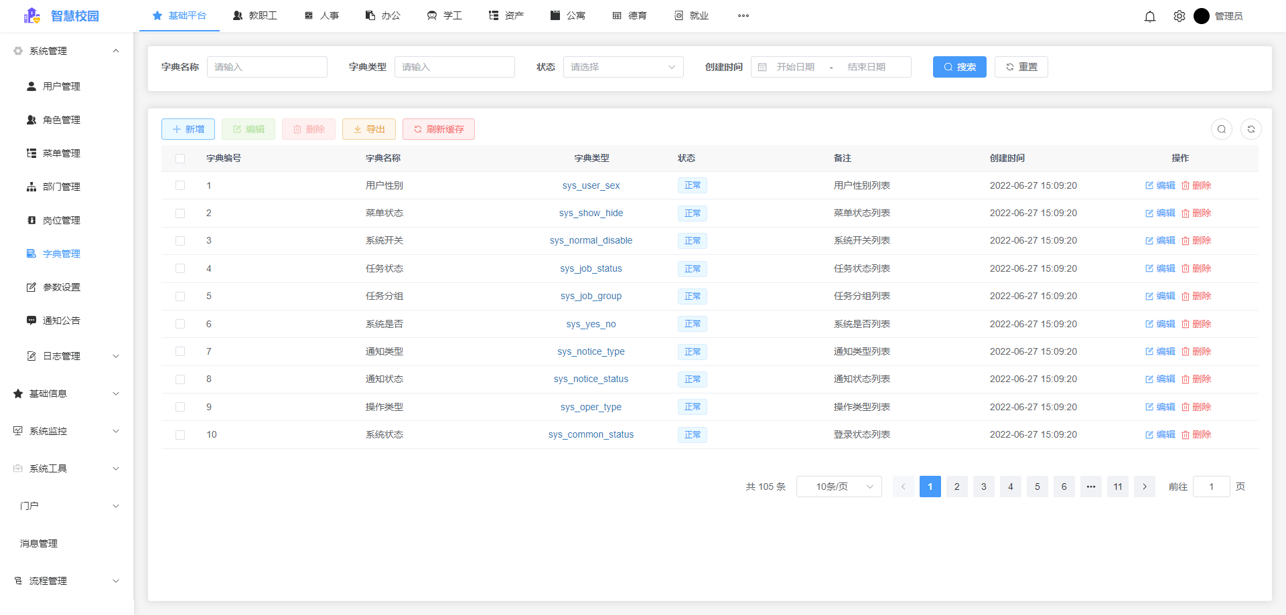1286x615 pixels.
Task: Toggle the select-all checkbox in table header
Action: [x=180, y=158]
